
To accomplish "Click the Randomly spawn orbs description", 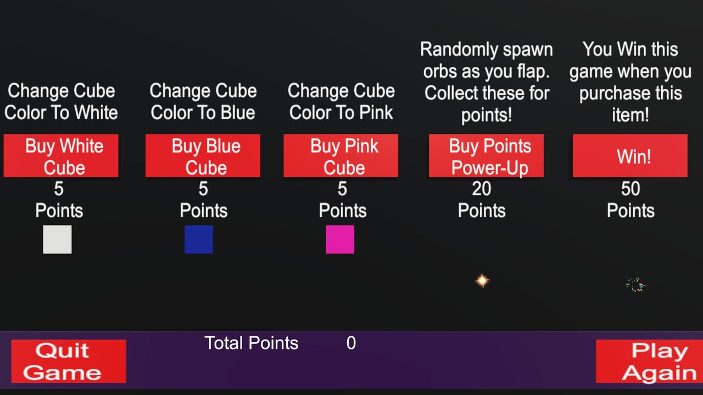I will point(487,82).
